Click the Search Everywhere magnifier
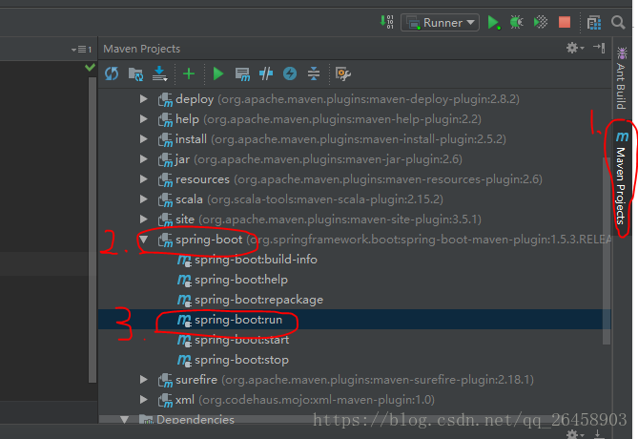This screenshot has height=439, width=638. point(618,22)
